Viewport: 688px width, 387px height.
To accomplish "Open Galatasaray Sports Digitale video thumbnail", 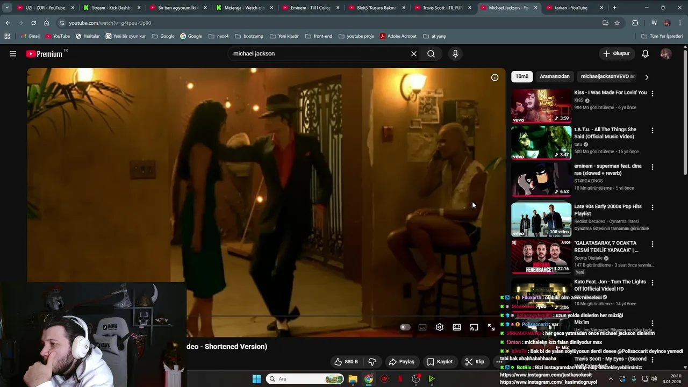I will 541,256.
